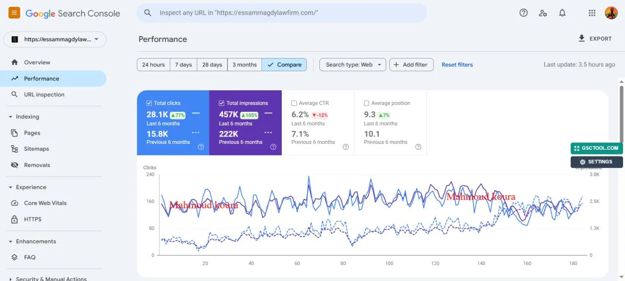
Task: Click the Overview home icon
Action: point(15,62)
